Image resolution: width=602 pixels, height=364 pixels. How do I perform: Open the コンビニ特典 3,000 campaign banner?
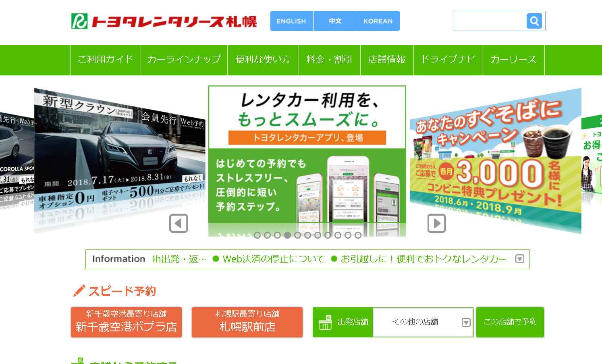(x=495, y=161)
